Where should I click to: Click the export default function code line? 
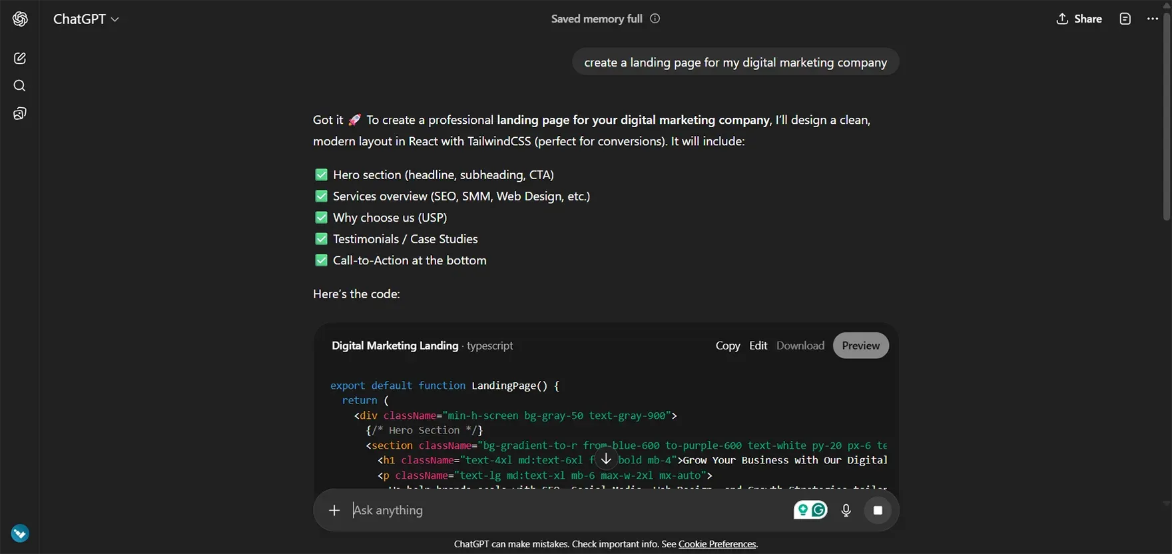point(445,386)
